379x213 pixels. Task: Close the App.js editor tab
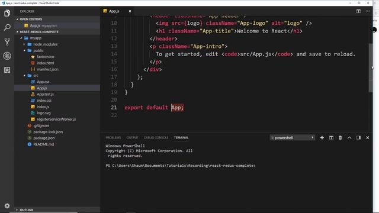tap(130, 11)
